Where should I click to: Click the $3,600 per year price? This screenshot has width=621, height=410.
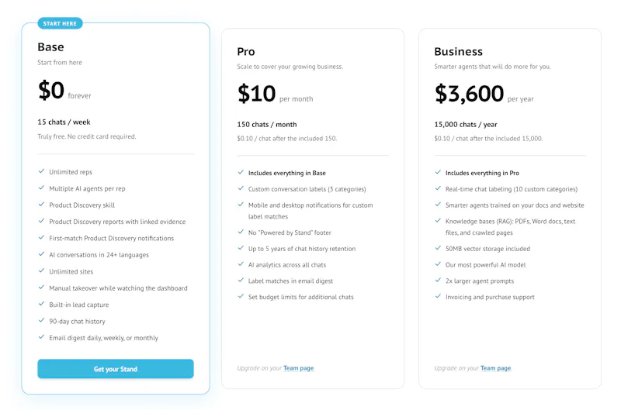point(484,94)
